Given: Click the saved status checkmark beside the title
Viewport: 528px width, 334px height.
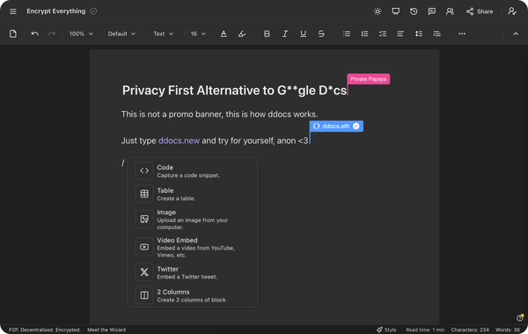Looking at the screenshot, I should [93, 11].
